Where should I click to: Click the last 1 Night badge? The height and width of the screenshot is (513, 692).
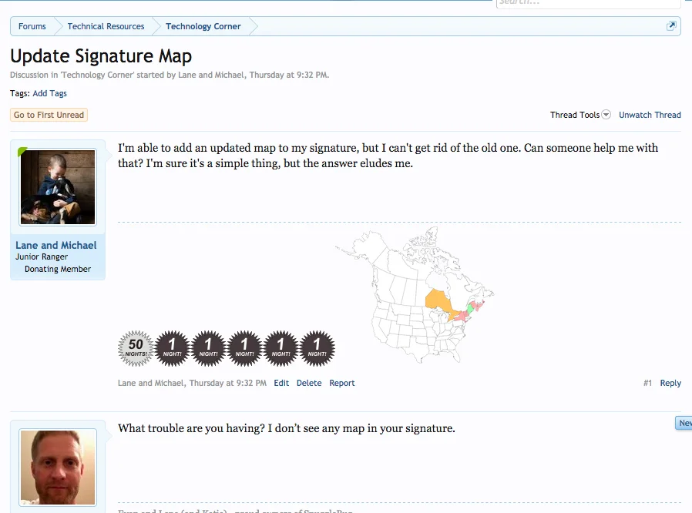pyautogui.click(x=317, y=348)
